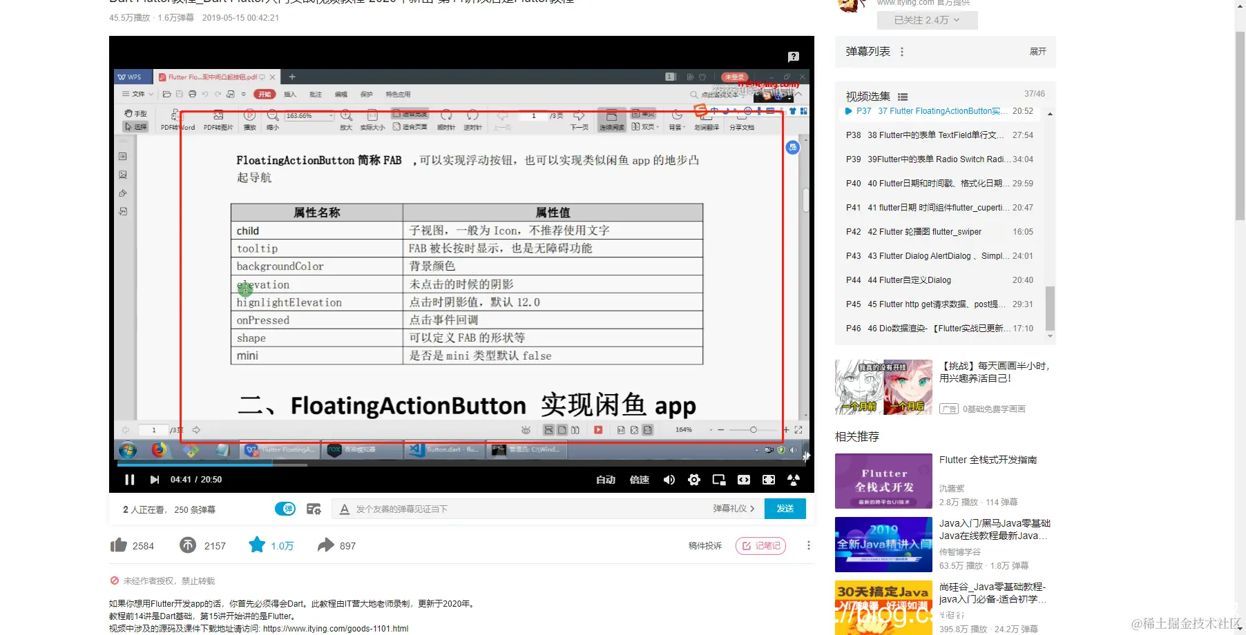Viewport: 1246px width, 635px height.
Task: Like the video with thumbs-up icon
Action: click(118, 545)
